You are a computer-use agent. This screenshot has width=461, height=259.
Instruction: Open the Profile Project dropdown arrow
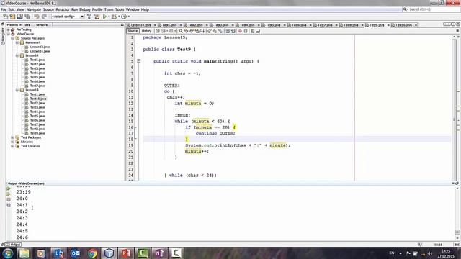point(128,17)
